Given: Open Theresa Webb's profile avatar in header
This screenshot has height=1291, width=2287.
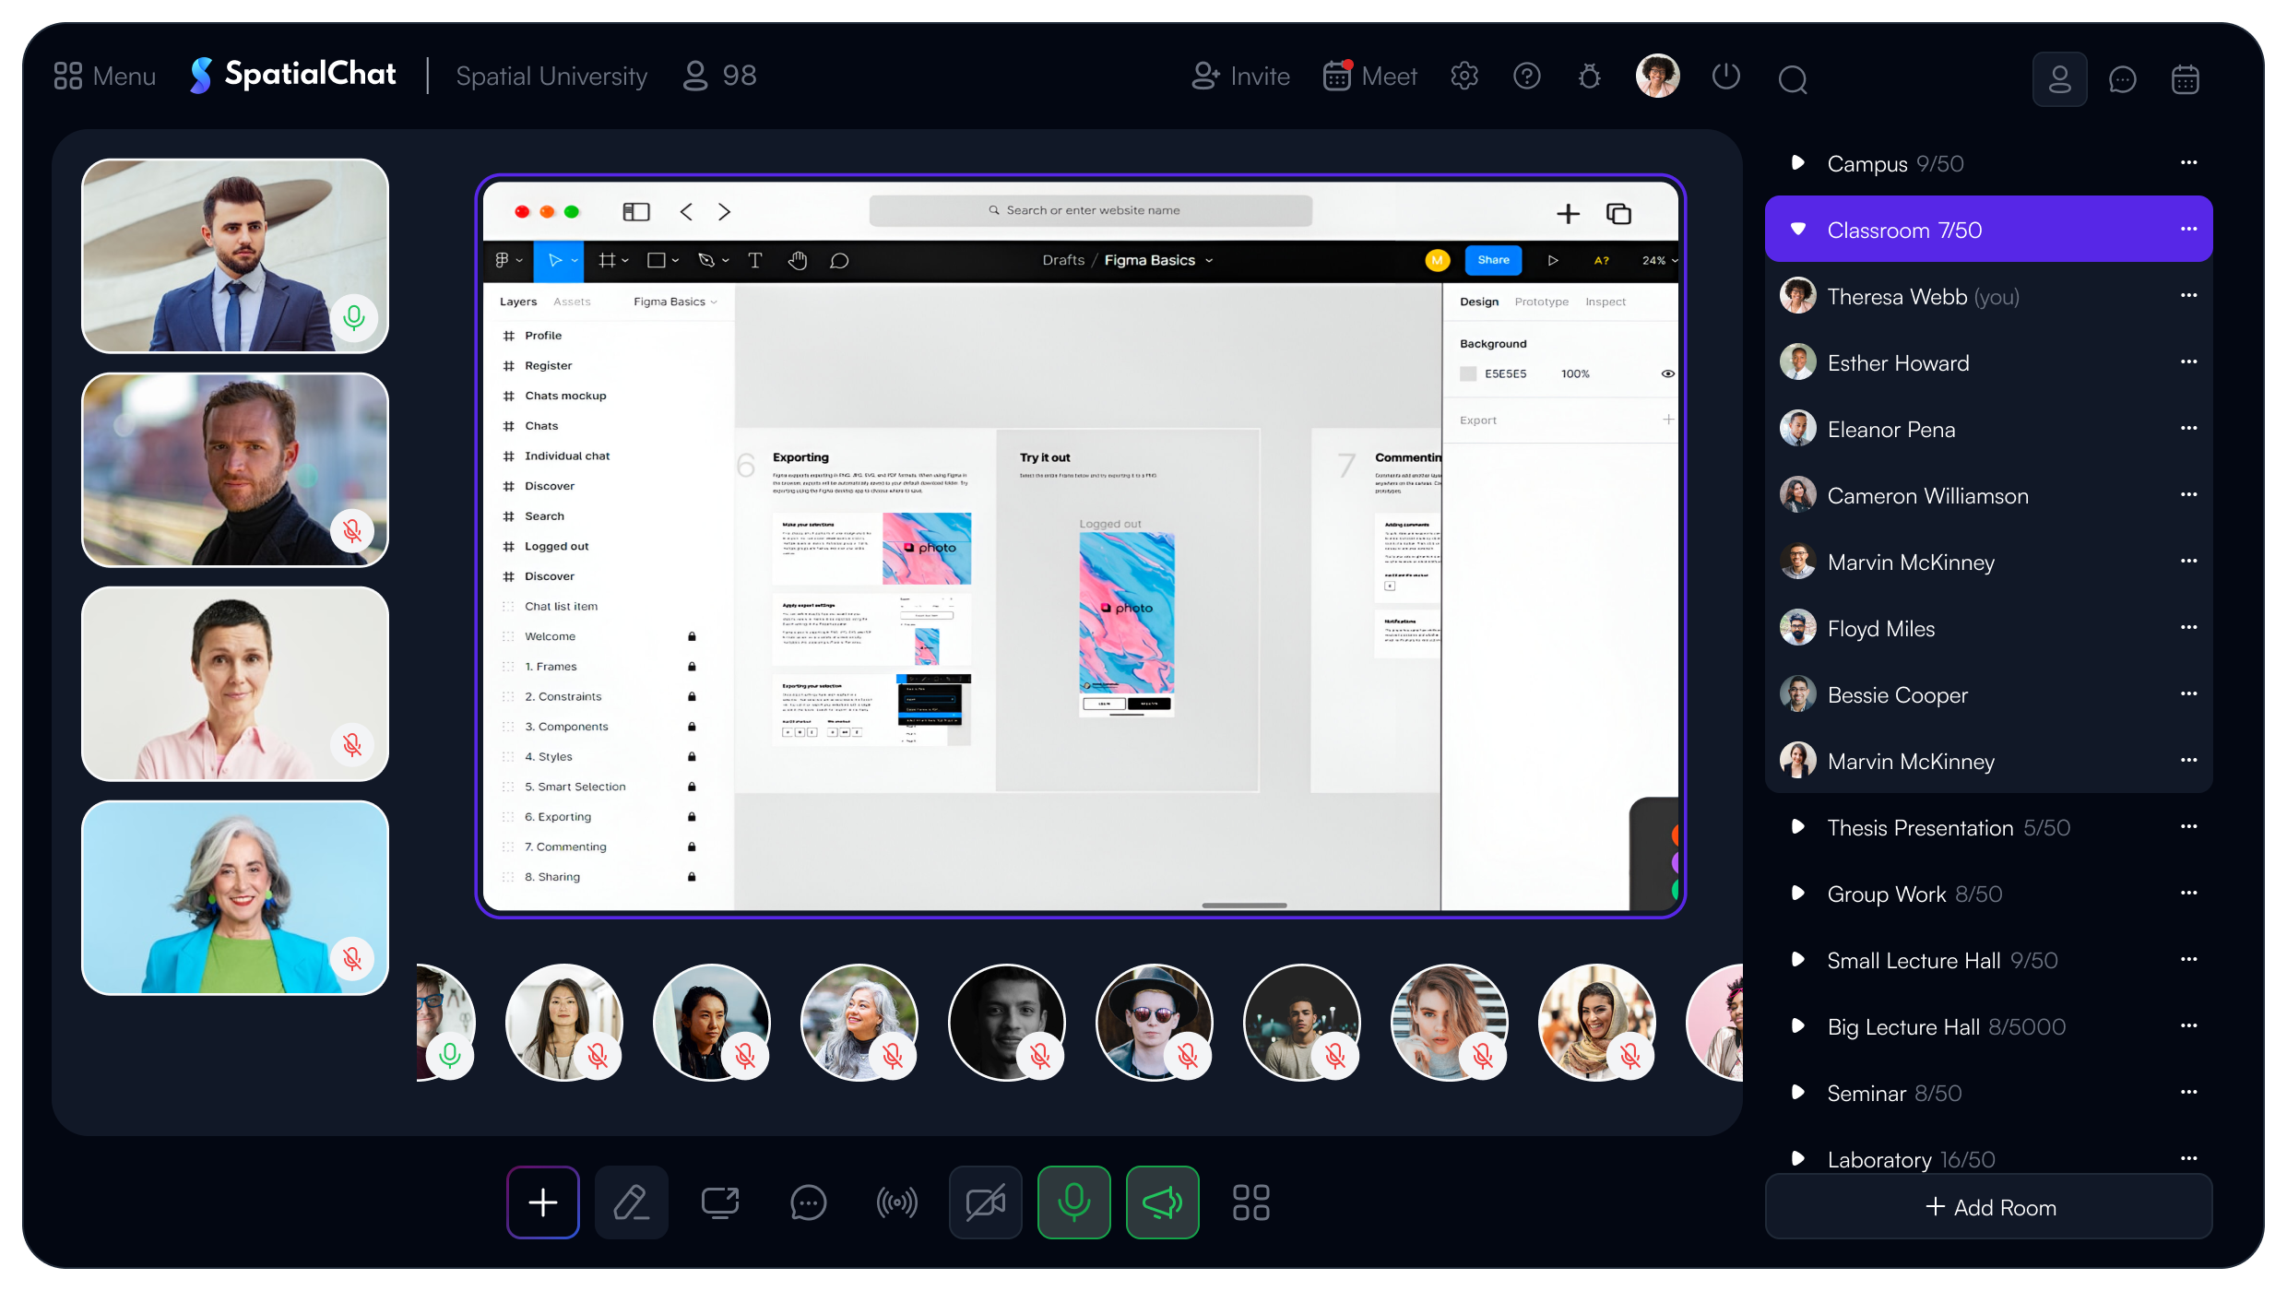Looking at the screenshot, I should (1657, 76).
